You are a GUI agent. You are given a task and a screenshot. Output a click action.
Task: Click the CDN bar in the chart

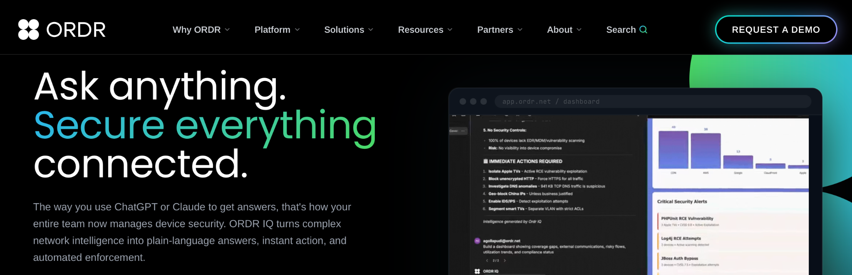pyautogui.click(x=673, y=150)
